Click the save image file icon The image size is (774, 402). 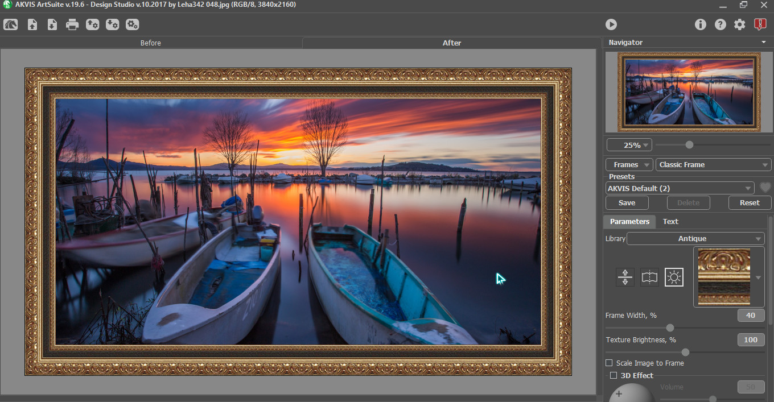pos(52,24)
